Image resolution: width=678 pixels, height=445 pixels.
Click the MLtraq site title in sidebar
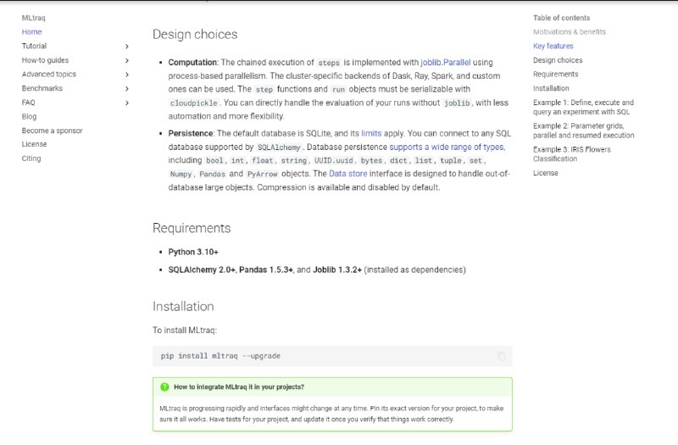click(32, 18)
